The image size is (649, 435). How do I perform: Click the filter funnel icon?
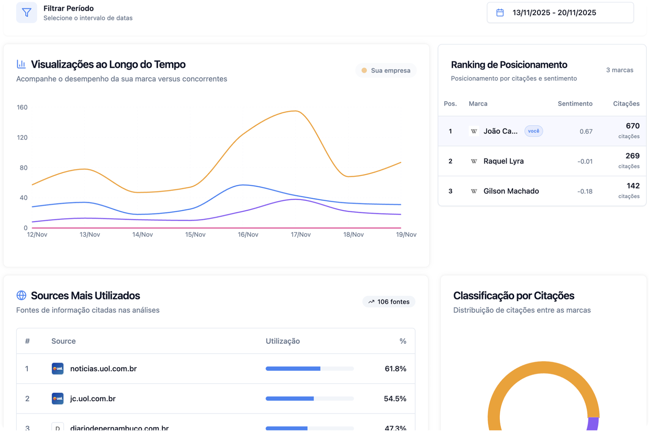click(27, 12)
